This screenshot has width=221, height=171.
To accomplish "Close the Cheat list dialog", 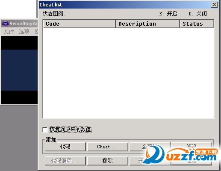I will tap(214, 5).
